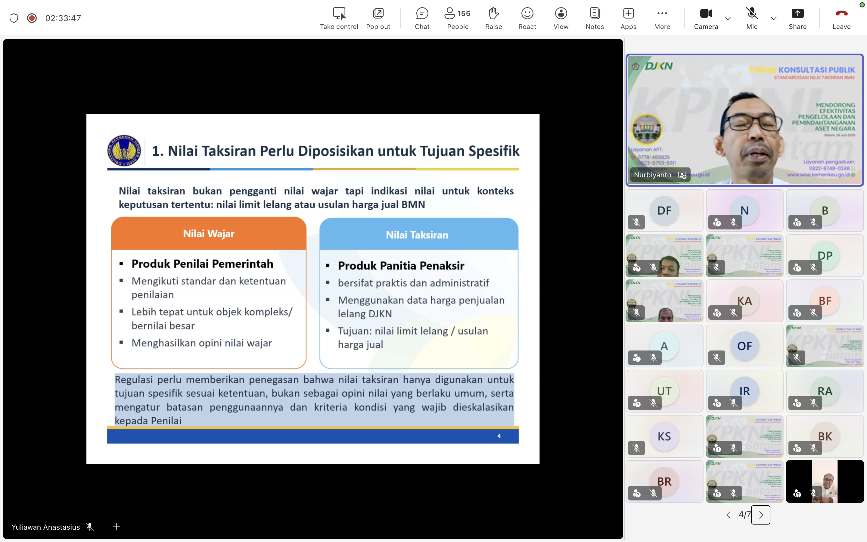Select the BK participant avatar
Image resolution: width=867 pixels, height=542 pixels.
825,436
